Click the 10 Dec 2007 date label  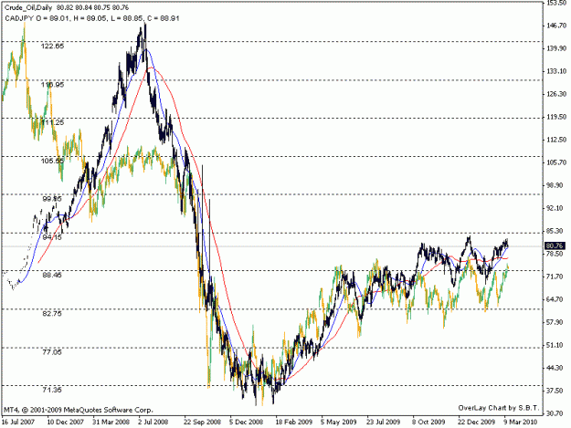[x=66, y=422]
